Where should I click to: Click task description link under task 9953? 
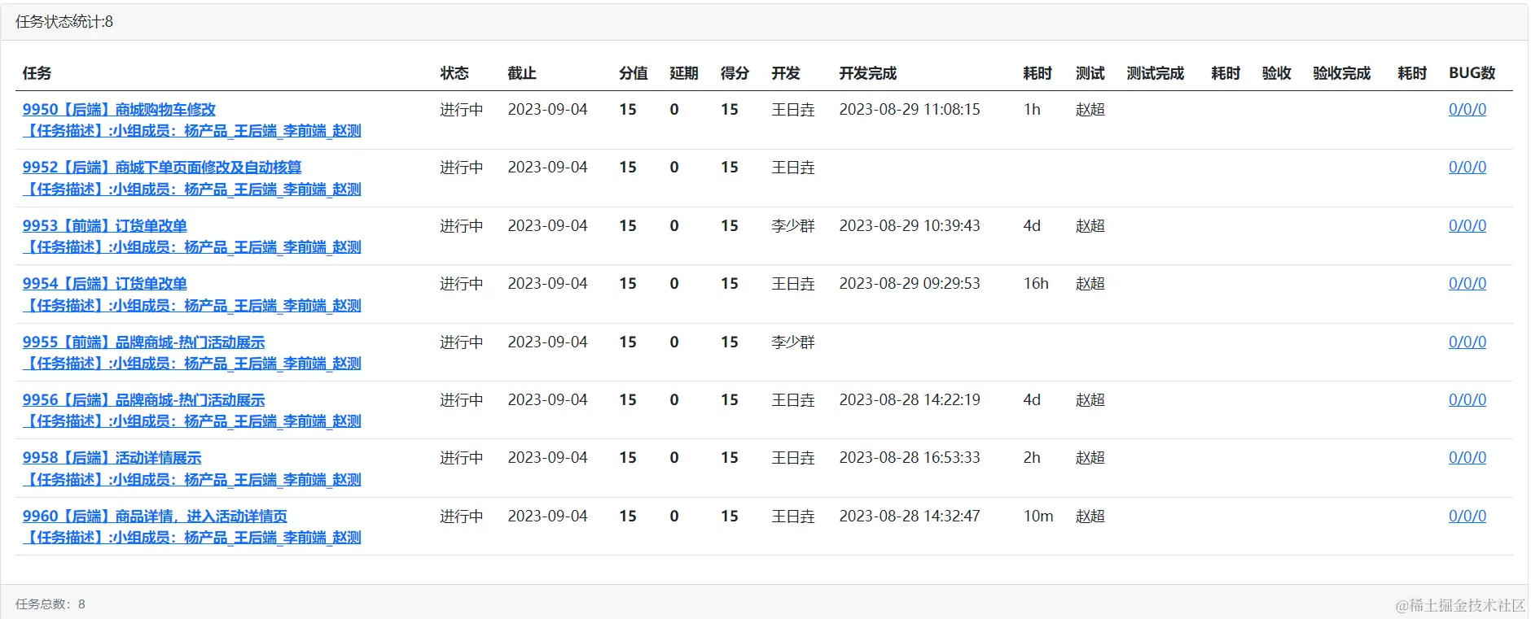[192, 246]
